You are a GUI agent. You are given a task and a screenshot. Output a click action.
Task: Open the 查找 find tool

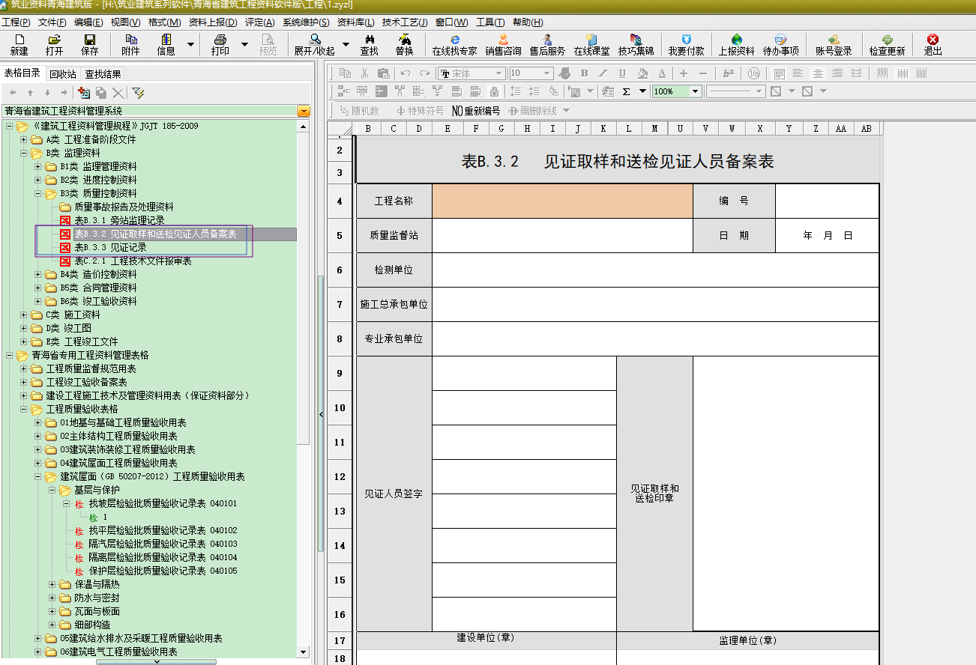(x=369, y=45)
